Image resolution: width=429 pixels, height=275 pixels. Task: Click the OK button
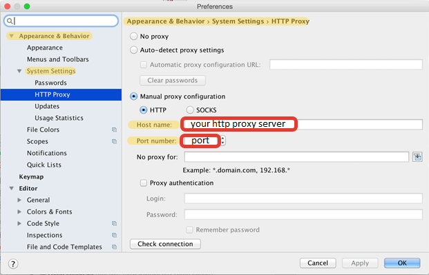402,263
